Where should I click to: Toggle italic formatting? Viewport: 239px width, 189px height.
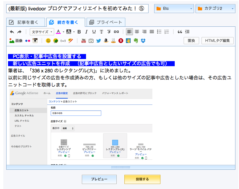tap(86, 32)
